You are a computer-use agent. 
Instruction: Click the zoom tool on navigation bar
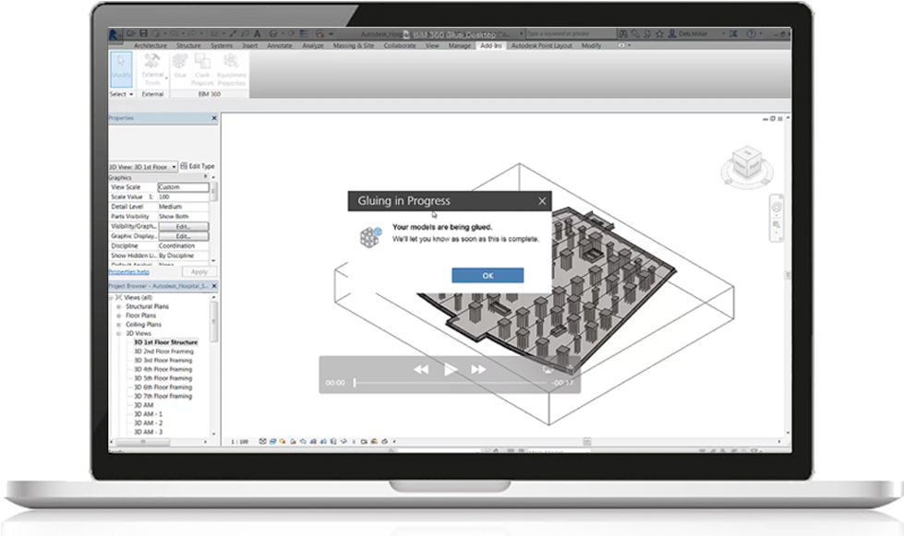777,224
